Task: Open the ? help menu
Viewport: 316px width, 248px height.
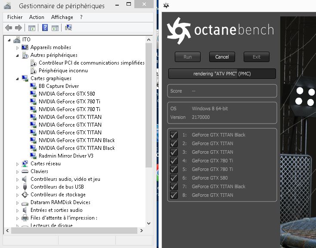Action: point(81,17)
